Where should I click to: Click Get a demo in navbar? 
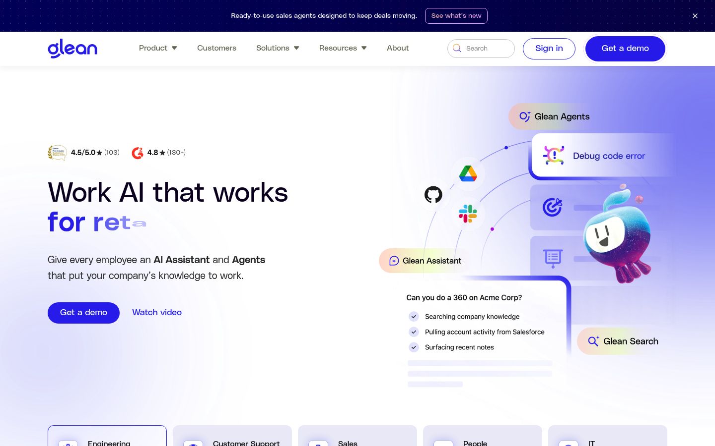coord(625,49)
